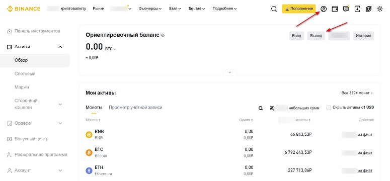
Task: Open the wallet icon in header
Action: tap(335, 9)
